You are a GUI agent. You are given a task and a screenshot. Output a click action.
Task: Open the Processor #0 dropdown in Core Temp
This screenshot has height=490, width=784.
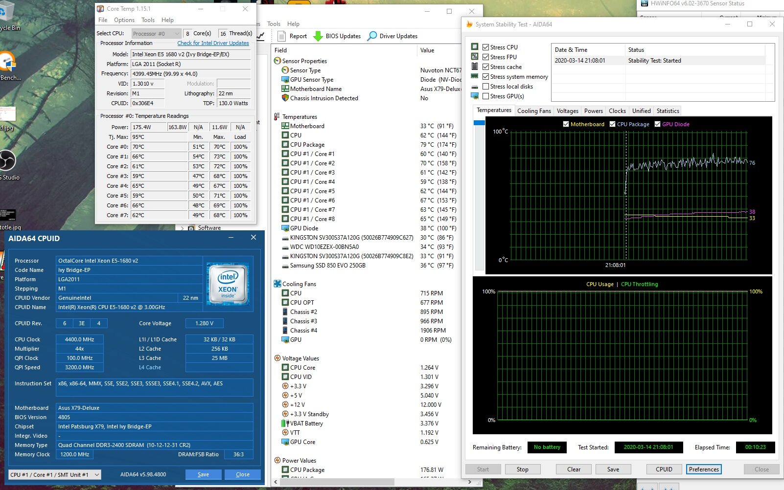(x=157, y=33)
